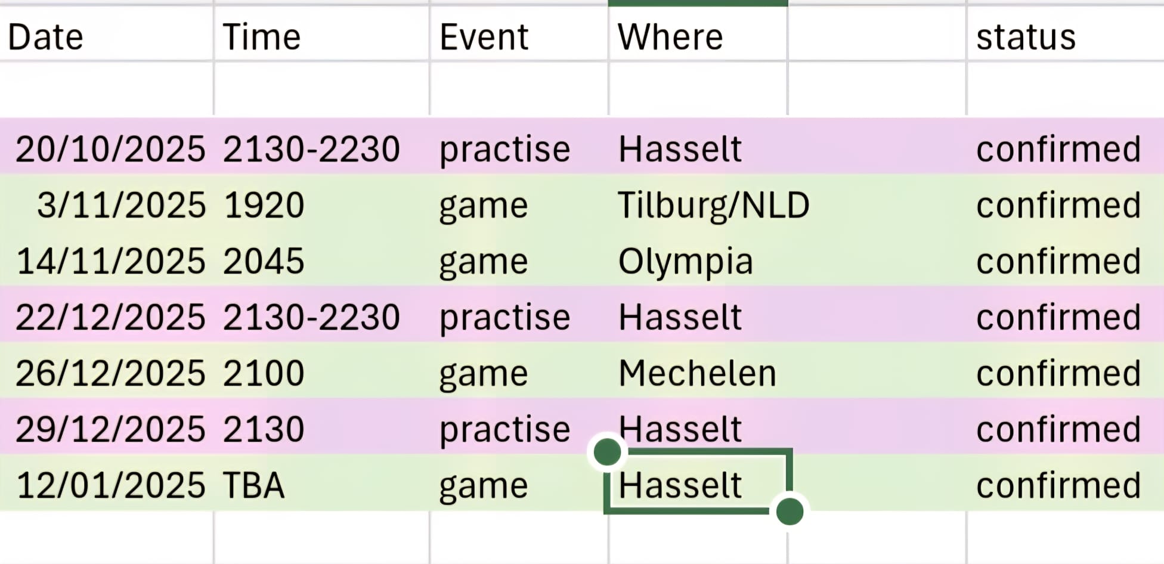Tap the bottom-right selection handle
The image size is (1164, 564).
pos(790,511)
